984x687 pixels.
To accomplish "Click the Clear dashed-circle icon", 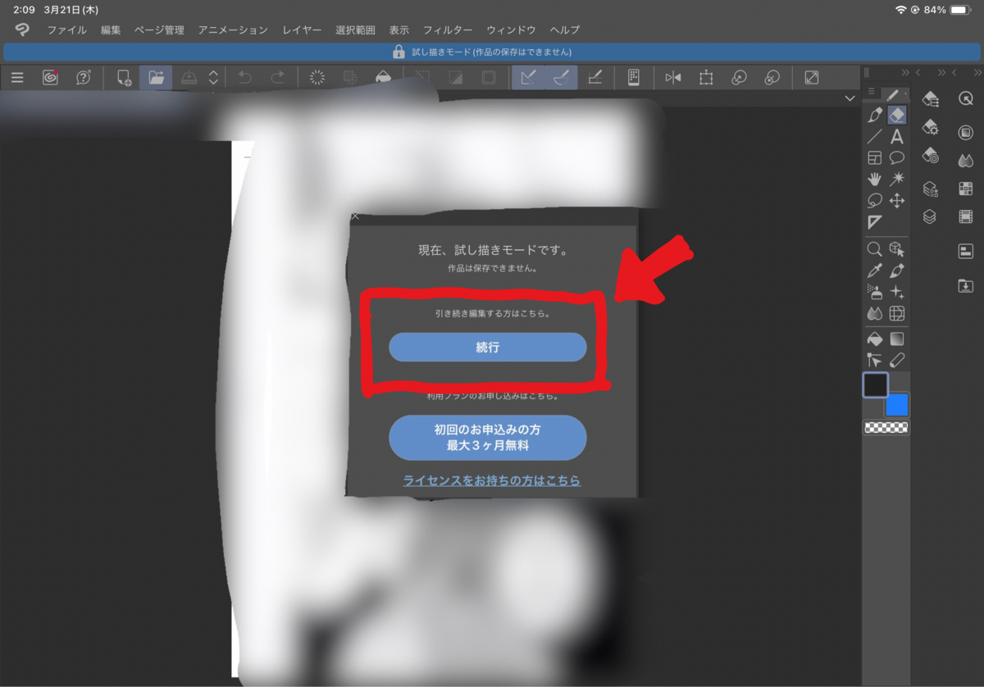I will tap(317, 78).
